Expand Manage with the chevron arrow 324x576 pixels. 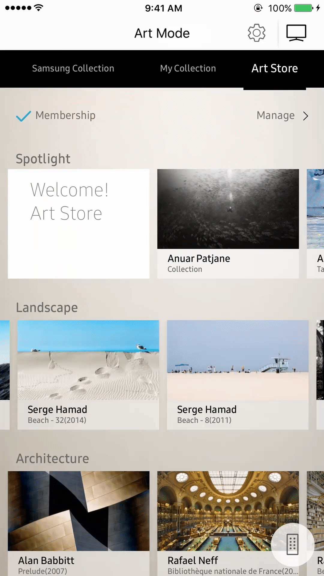[305, 116]
